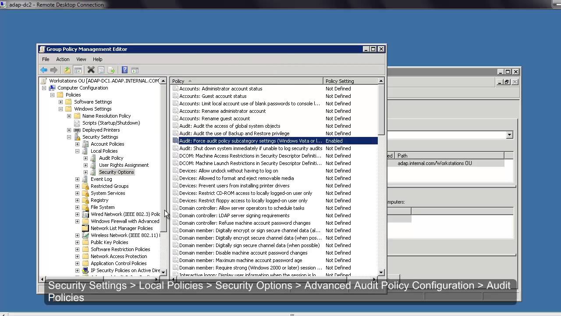Click the console tree scroll-up arrow
Image resolution: width=561 pixels, height=316 pixels.
163,81
